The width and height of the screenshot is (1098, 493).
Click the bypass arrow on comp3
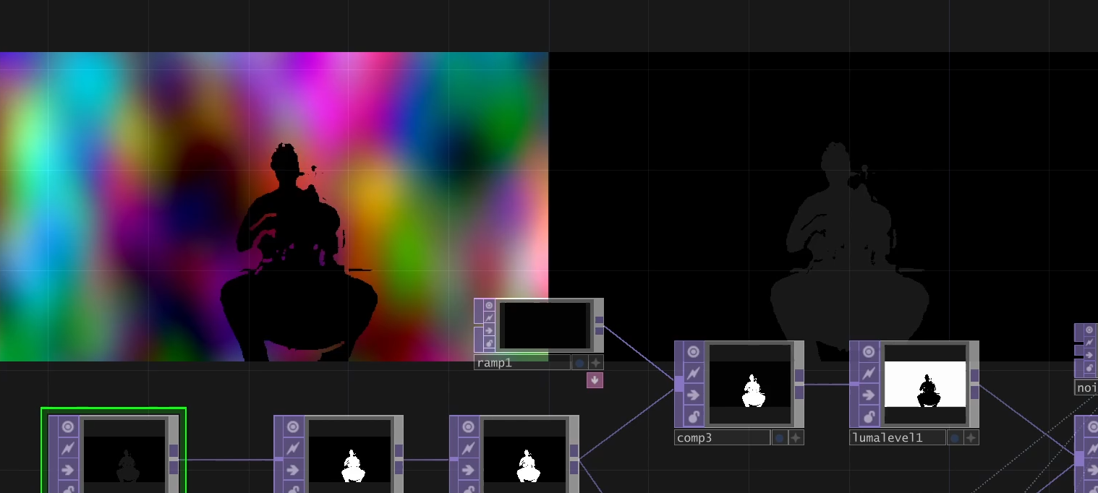click(x=694, y=395)
